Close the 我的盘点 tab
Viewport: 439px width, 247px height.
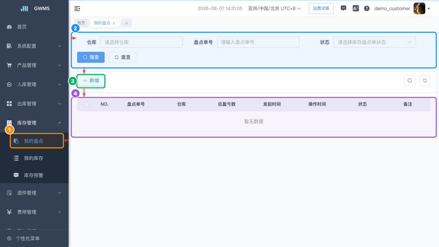[114, 23]
